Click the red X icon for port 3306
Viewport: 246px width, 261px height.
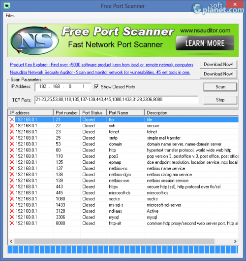click(x=12, y=217)
